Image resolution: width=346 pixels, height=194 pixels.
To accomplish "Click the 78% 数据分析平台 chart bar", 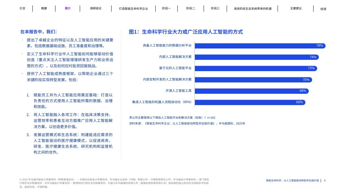I will pos(259,46).
